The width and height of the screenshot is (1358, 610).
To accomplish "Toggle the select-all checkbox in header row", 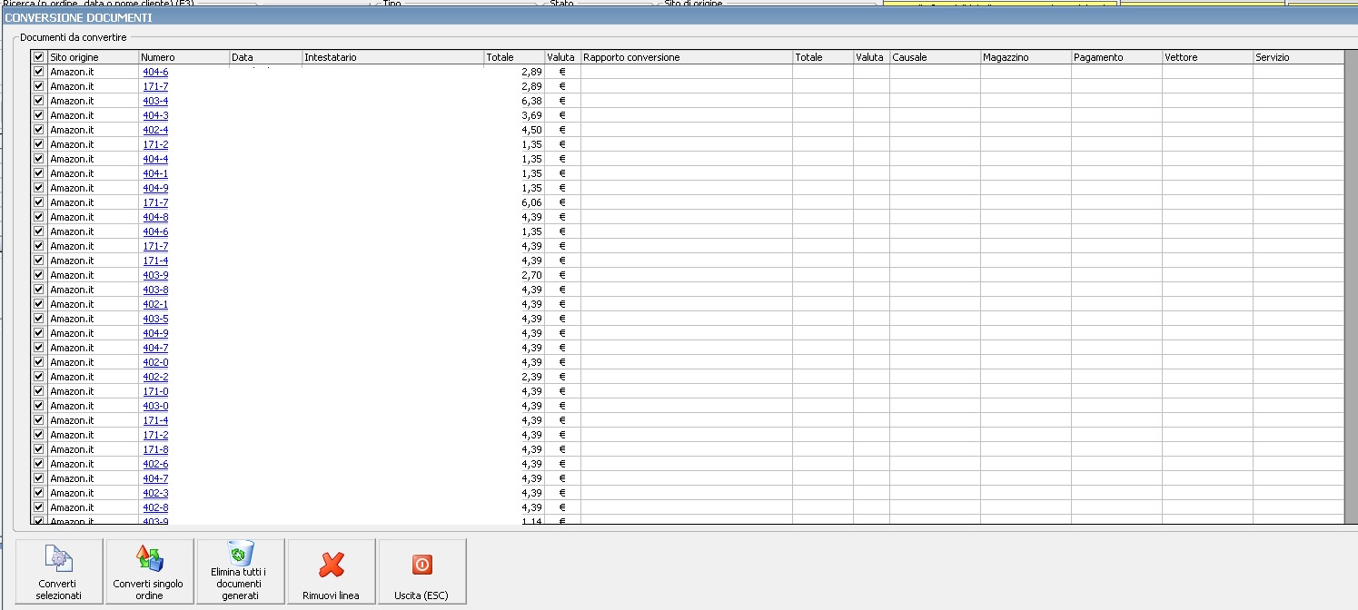I will (38, 57).
